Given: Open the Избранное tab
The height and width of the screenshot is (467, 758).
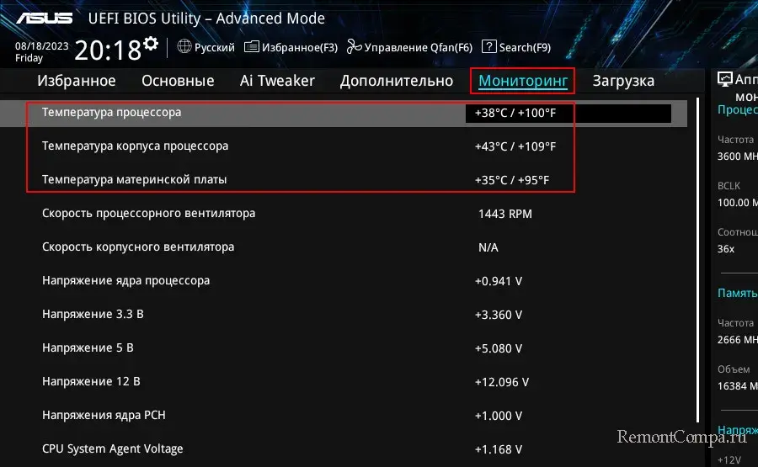Looking at the screenshot, I should [77, 81].
